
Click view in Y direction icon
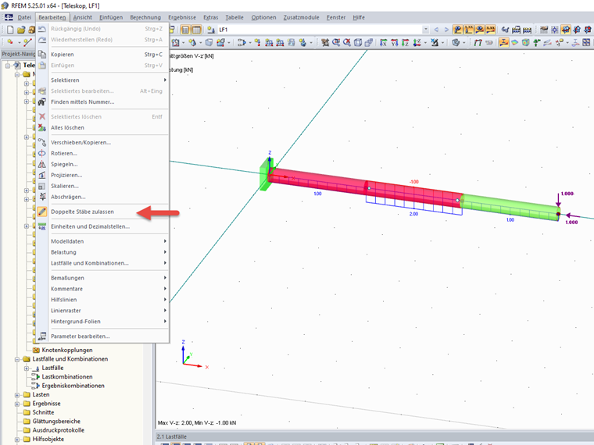click(395, 42)
